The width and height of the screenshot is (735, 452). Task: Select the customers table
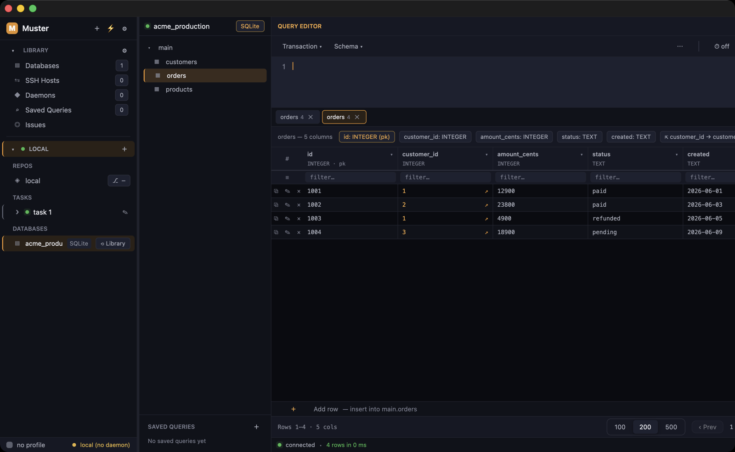[x=205, y=62]
